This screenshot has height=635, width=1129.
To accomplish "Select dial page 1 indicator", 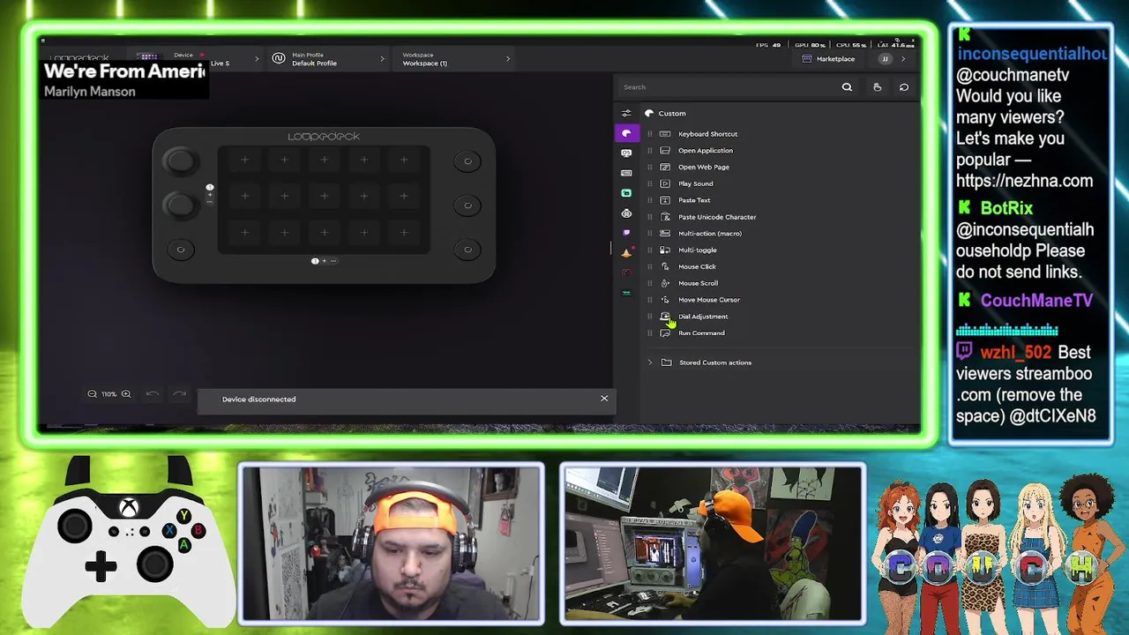I will coord(210,187).
